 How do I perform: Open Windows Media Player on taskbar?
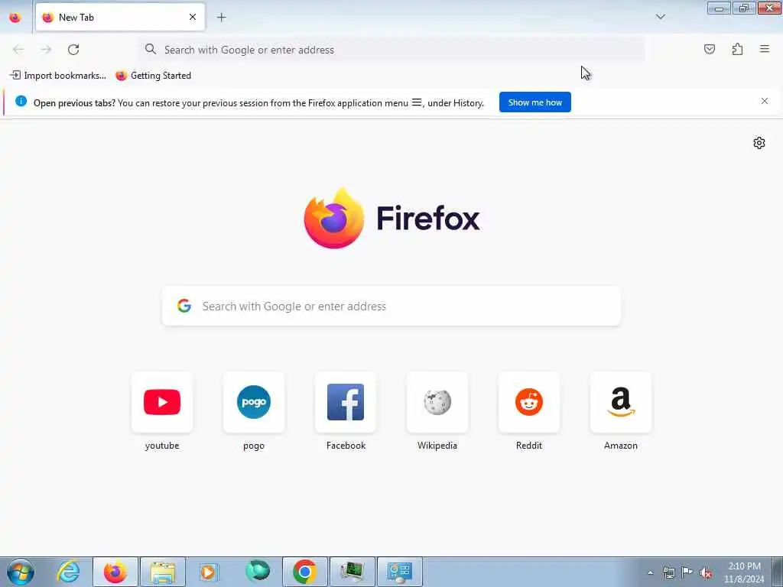coord(209,572)
